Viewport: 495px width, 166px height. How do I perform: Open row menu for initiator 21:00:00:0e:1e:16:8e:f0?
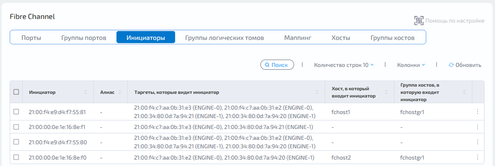click(x=478, y=157)
